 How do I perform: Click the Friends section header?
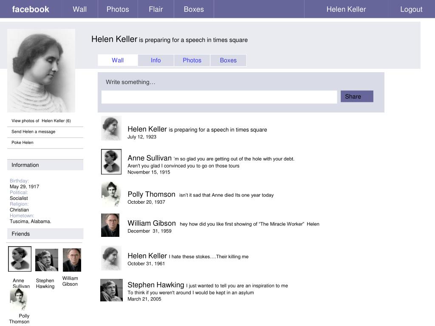click(x=45, y=234)
